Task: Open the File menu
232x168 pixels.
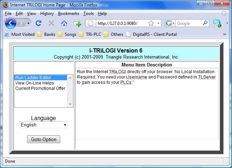Action: (x=8, y=13)
